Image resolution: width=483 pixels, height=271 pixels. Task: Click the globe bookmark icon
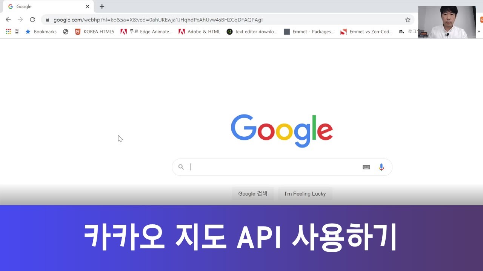[x=66, y=32]
